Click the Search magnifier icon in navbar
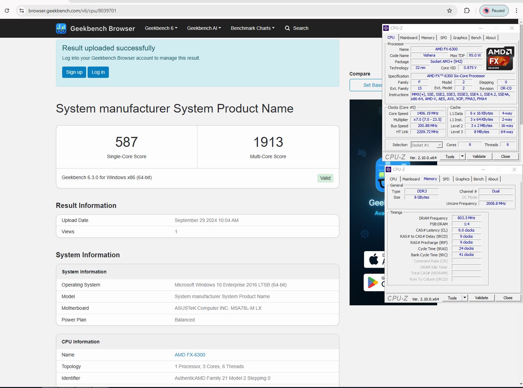 point(287,28)
